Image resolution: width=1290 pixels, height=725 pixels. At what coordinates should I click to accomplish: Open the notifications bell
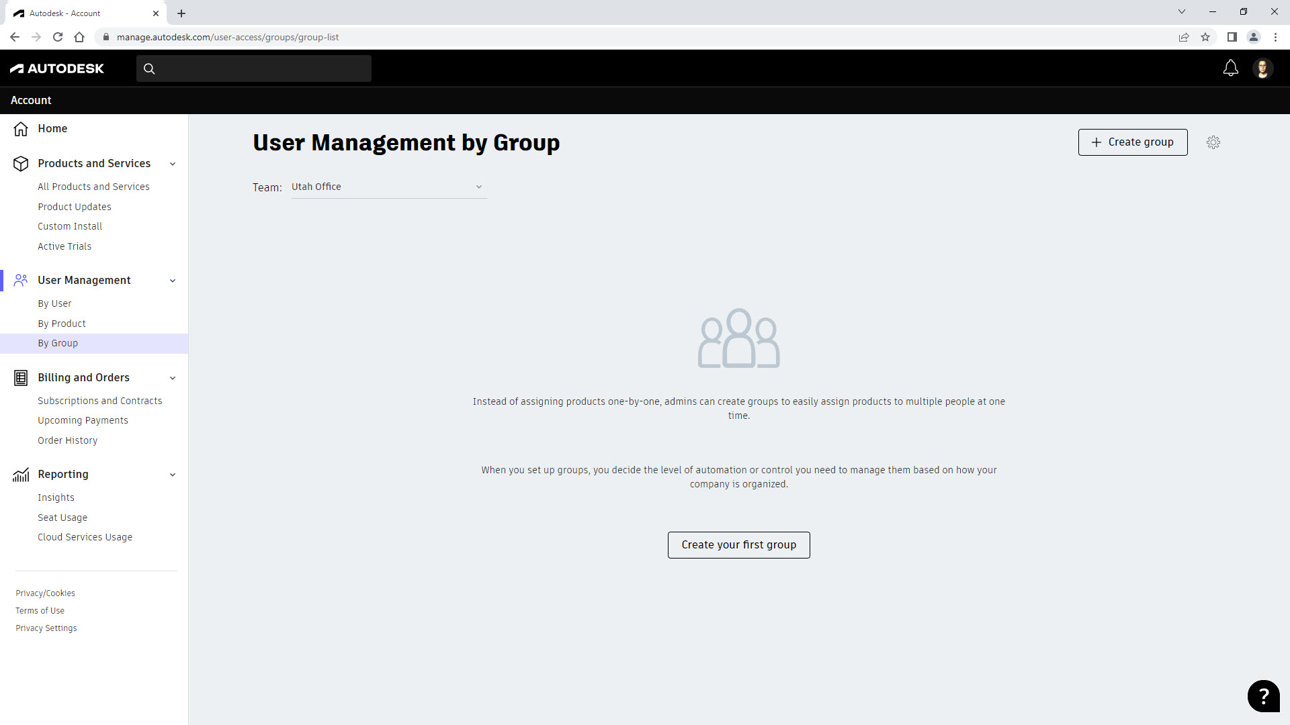point(1230,68)
